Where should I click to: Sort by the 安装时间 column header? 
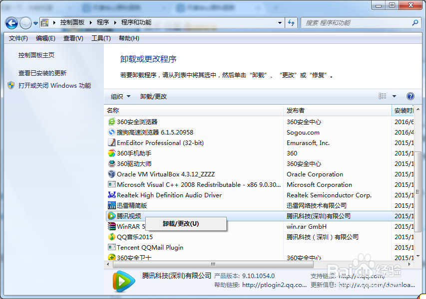tap(403, 110)
